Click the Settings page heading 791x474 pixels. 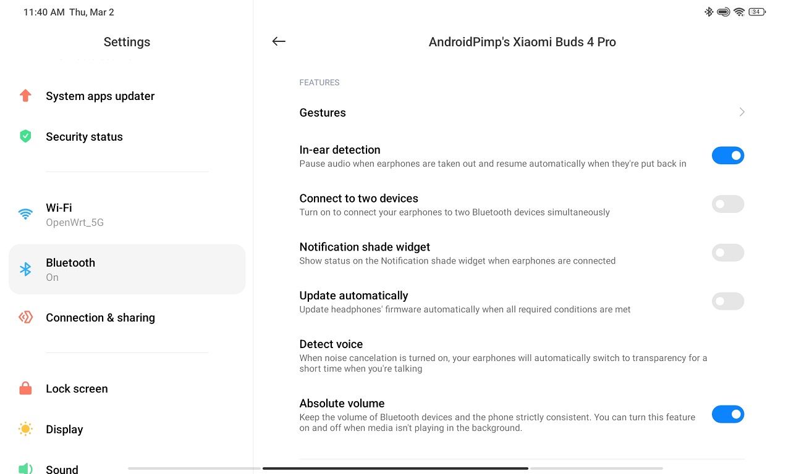tap(127, 41)
